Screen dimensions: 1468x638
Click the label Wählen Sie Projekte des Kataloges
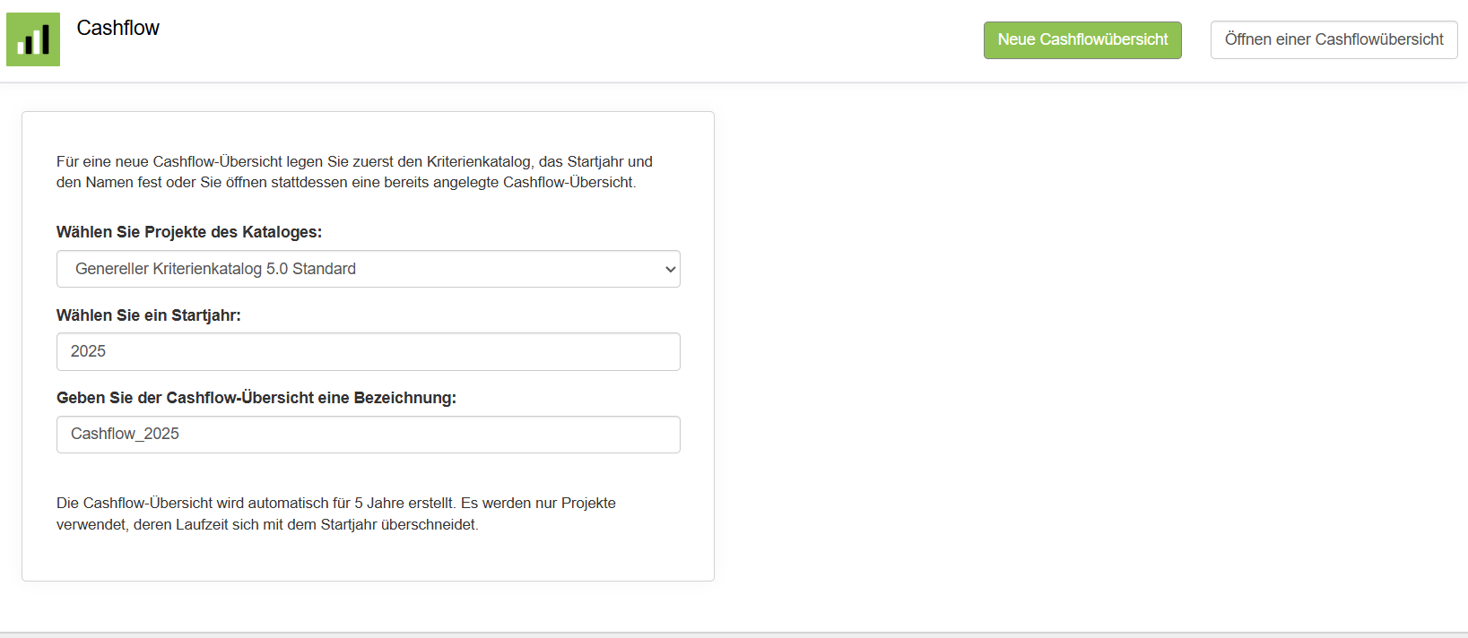[x=189, y=232]
